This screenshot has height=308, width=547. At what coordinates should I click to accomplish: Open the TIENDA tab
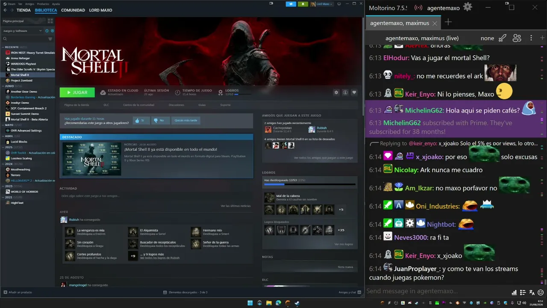tap(24, 10)
